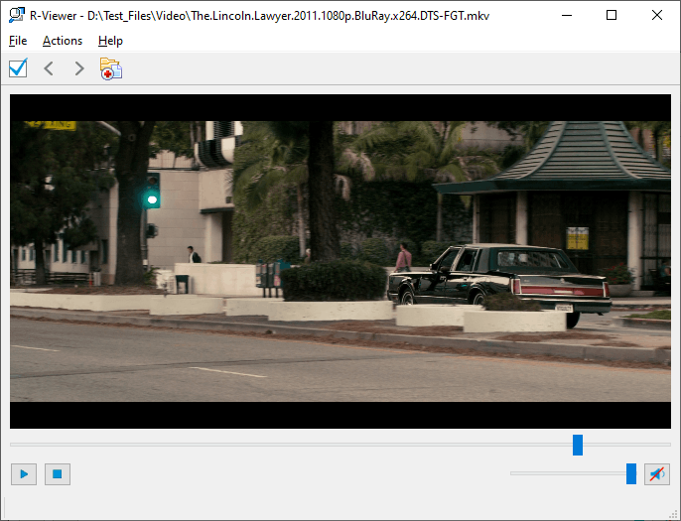Close the R-Viewer window
Screen dimensions: 681x521
tap(657, 15)
